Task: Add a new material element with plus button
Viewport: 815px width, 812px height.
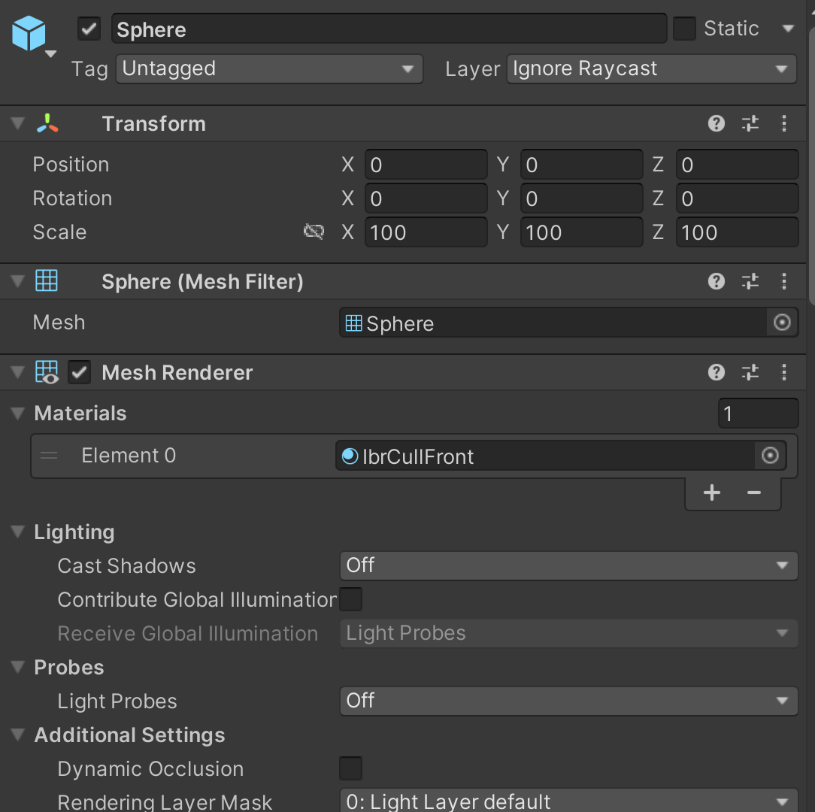Action: click(x=711, y=492)
